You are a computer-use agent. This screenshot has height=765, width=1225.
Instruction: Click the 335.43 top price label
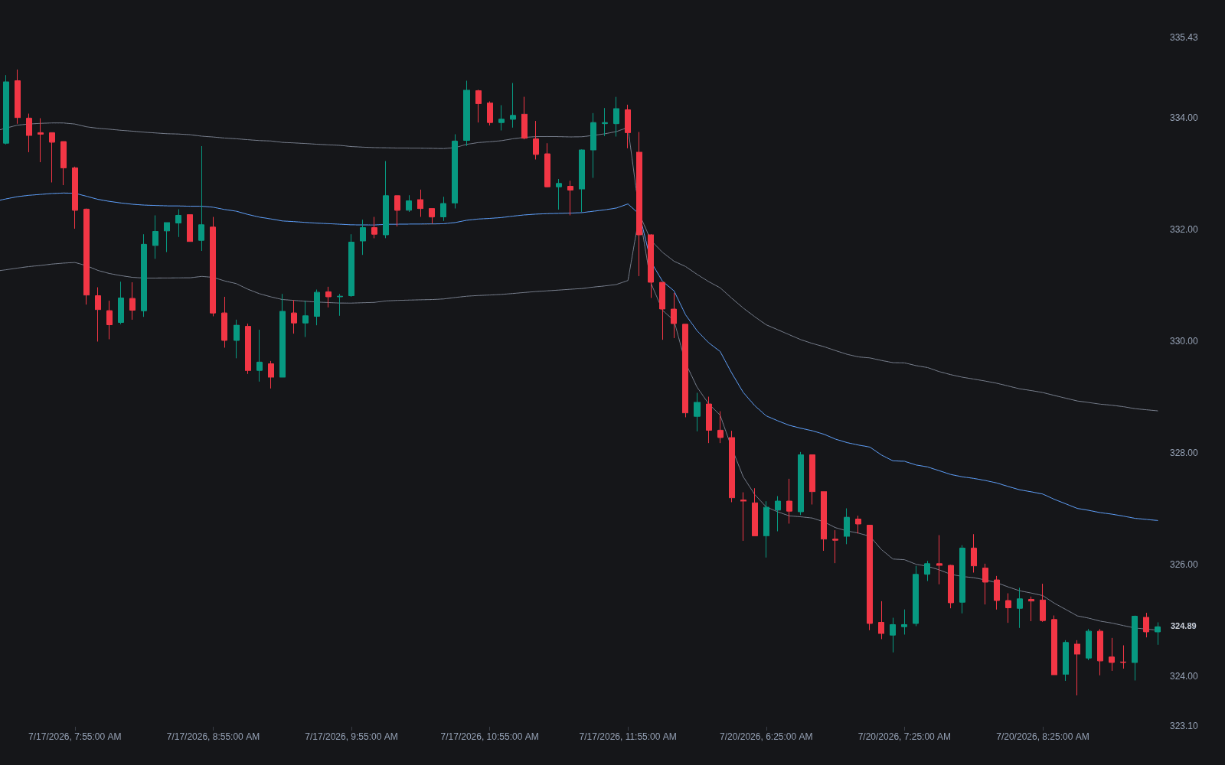pos(1184,37)
